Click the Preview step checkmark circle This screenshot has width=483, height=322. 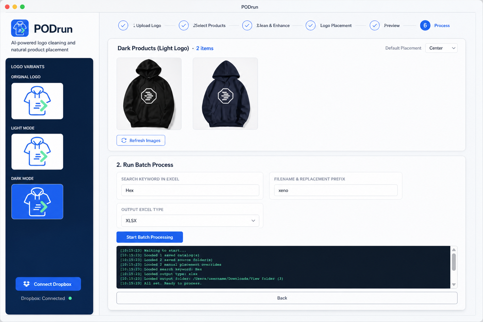tap(375, 25)
